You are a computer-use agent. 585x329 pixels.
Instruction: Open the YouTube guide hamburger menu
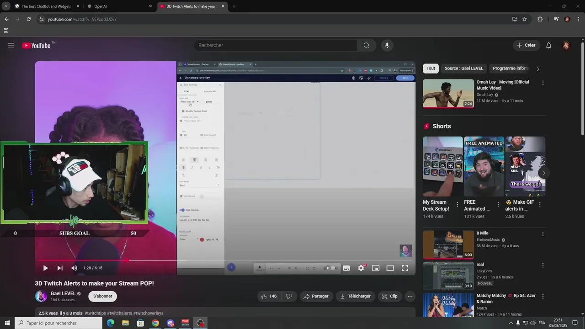coord(11,45)
